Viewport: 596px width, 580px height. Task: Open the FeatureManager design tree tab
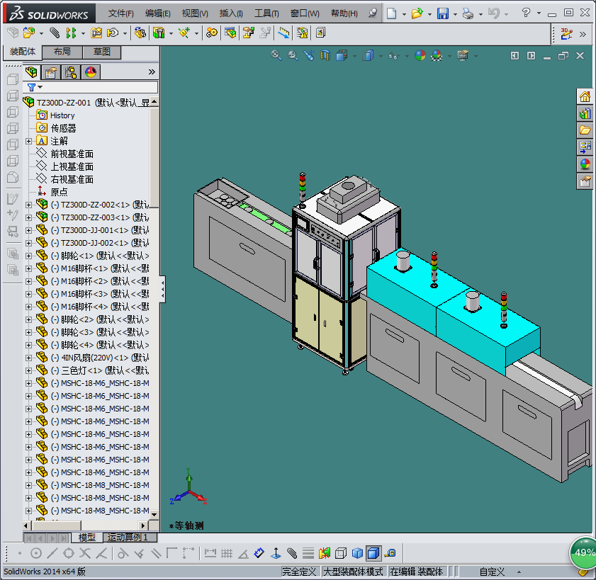(x=32, y=72)
